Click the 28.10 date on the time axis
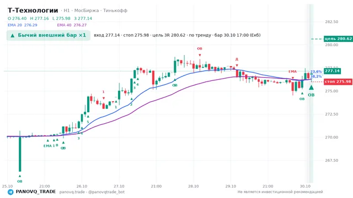 194,186
